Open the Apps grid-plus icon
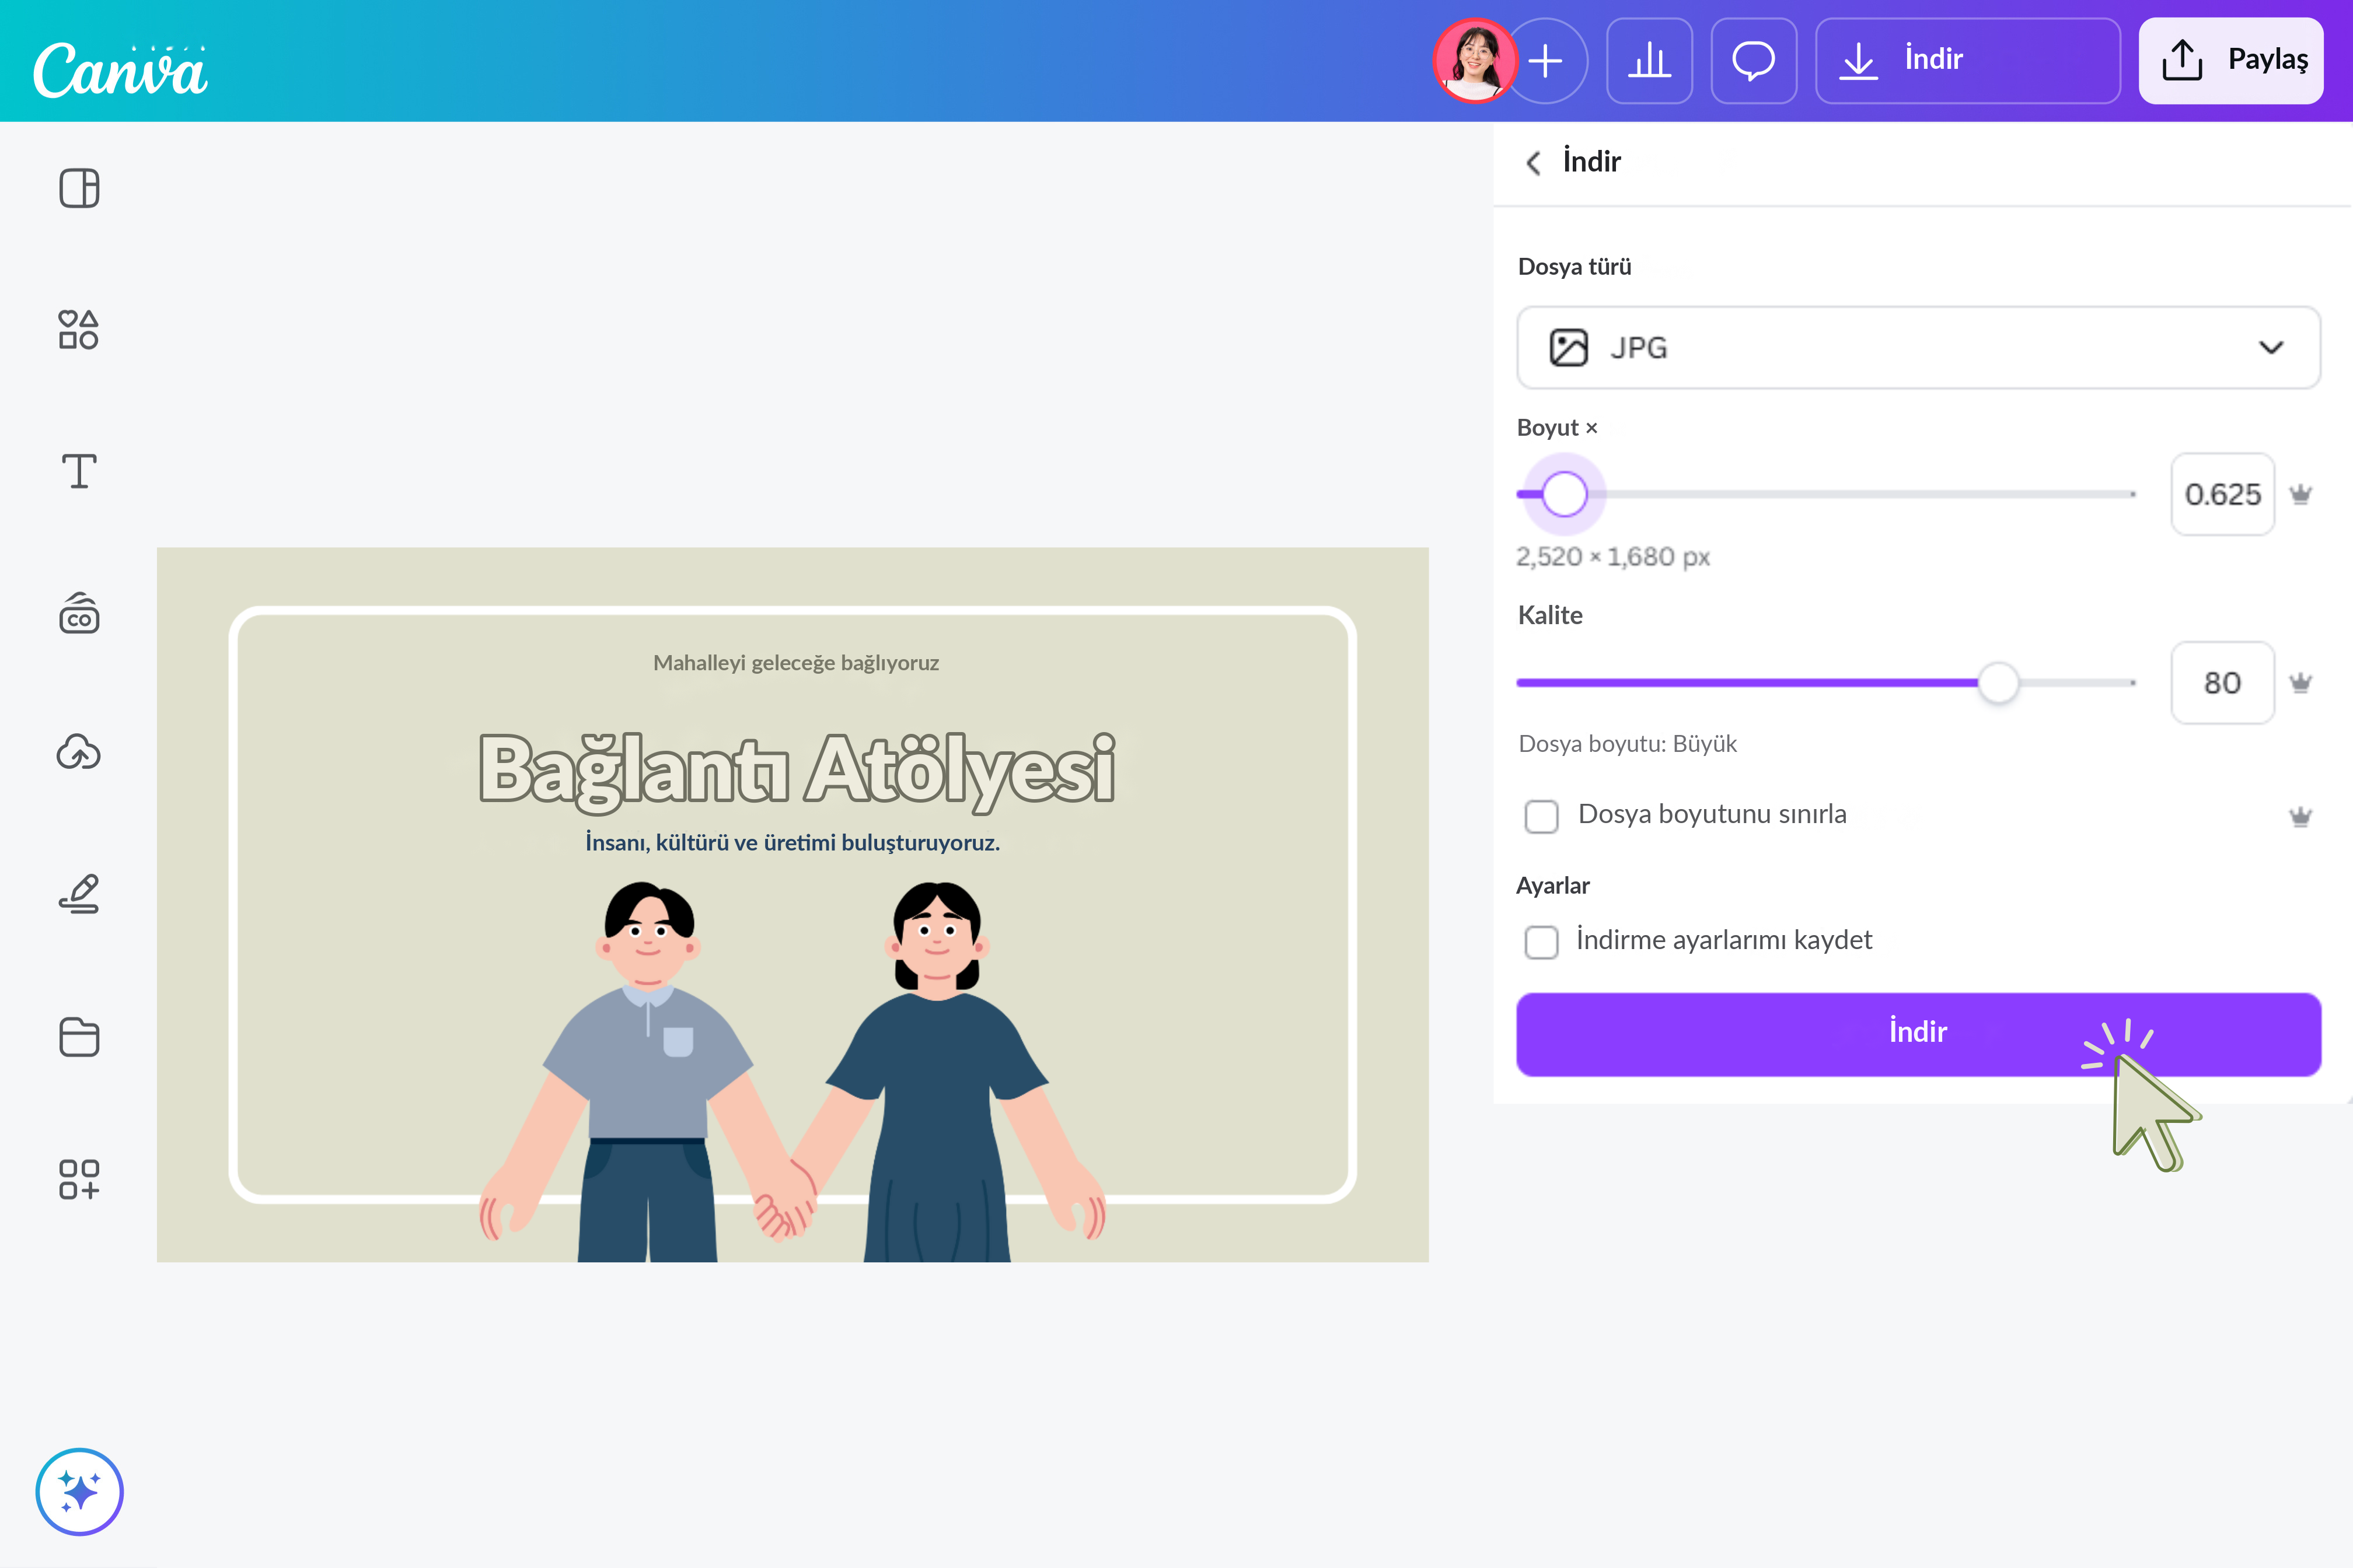The image size is (2353, 1568). point(79,1179)
